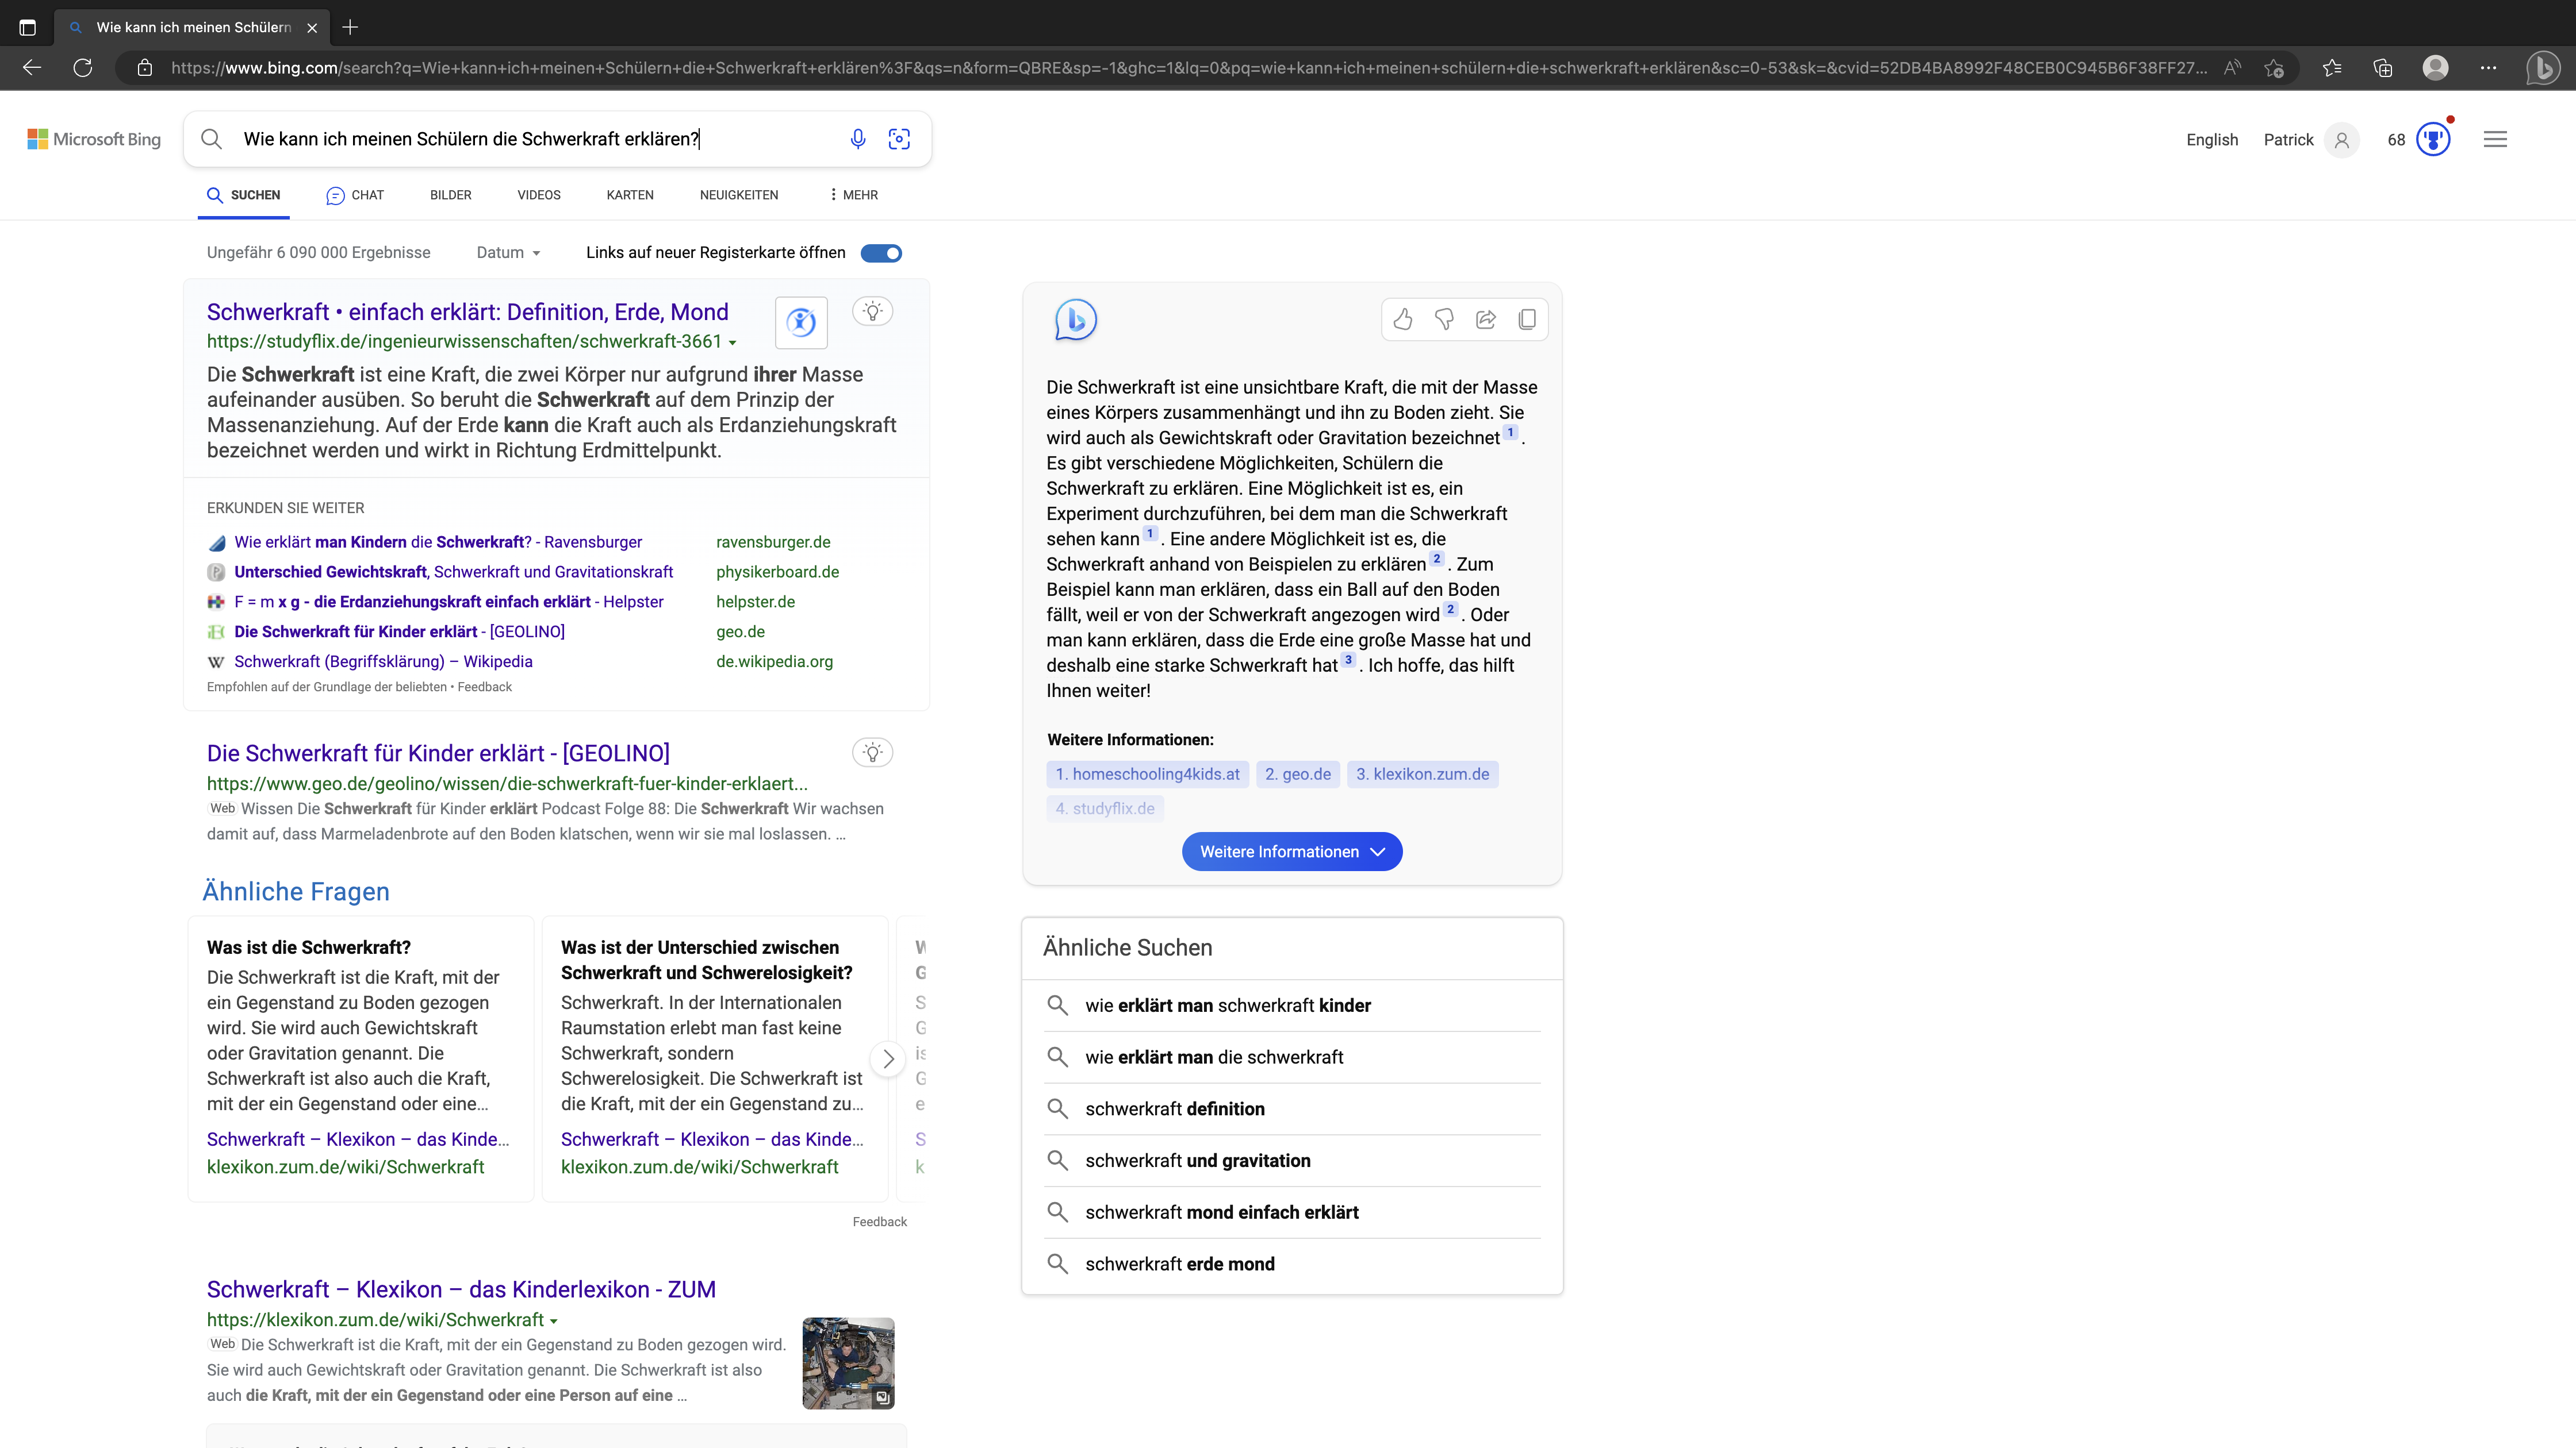Image resolution: width=2576 pixels, height=1448 pixels.
Task: Click the Bing chat logo in answer card
Action: (1076, 320)
